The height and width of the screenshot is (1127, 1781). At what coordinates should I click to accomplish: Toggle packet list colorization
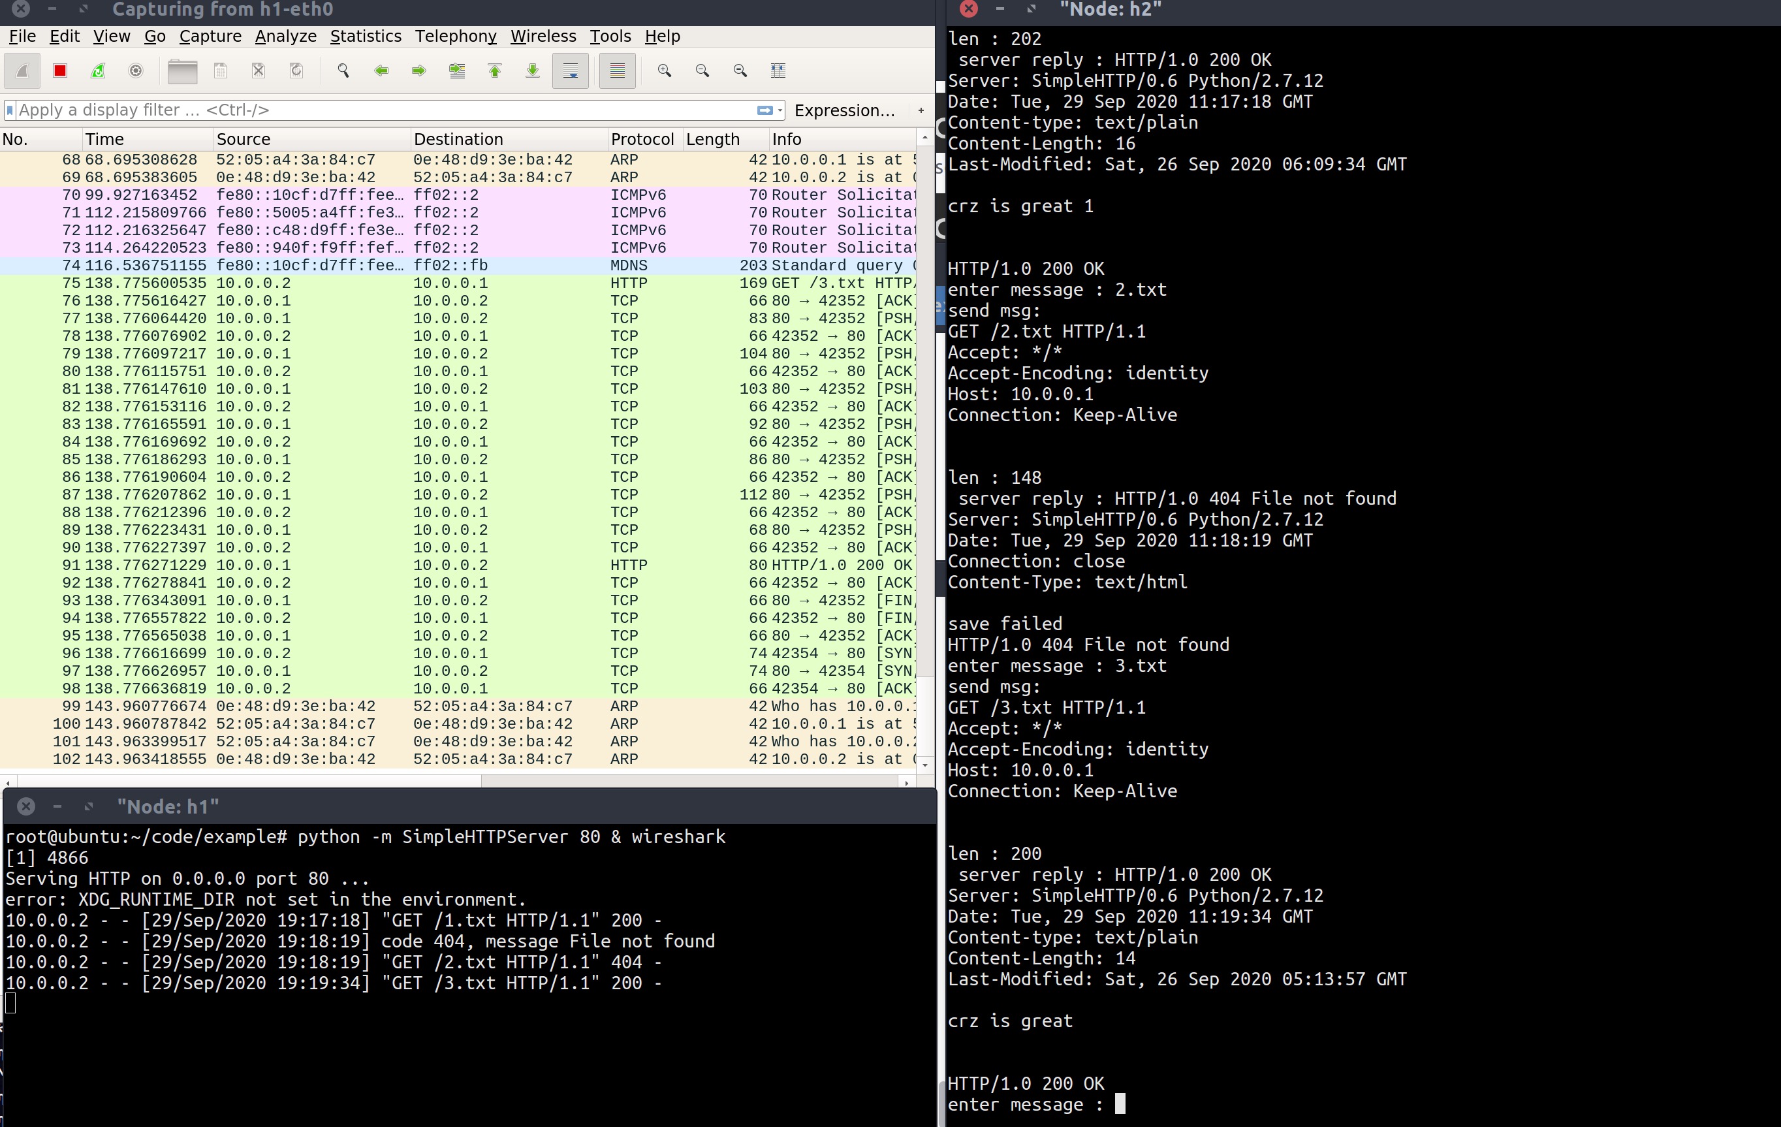click(x=617, y=71)
